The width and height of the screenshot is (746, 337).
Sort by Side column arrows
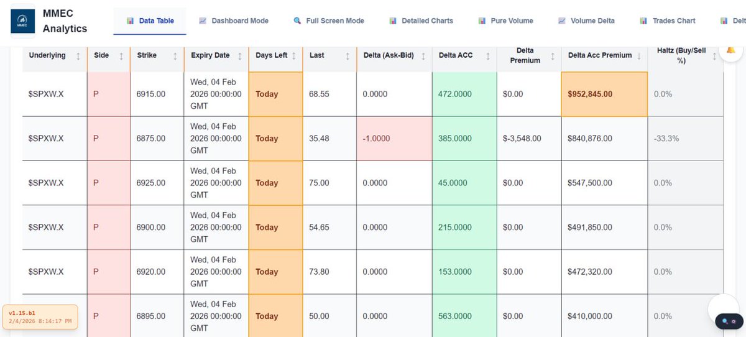(x=121, y=56)
